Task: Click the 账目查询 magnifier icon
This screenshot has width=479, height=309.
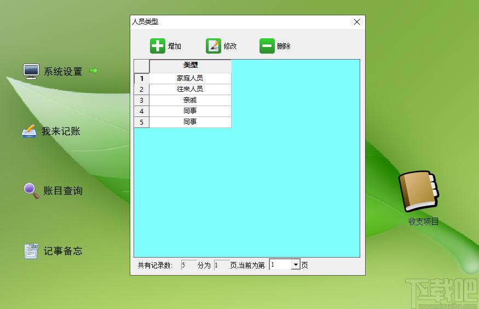Action: click(x=31, y=191)
